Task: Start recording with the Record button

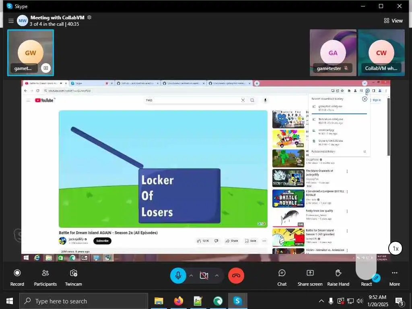Action: coord(17,278)
